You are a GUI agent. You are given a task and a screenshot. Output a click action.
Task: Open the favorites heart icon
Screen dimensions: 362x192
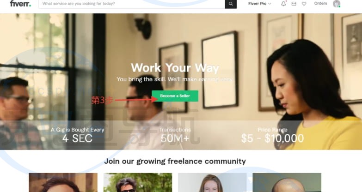click(304, 4)
